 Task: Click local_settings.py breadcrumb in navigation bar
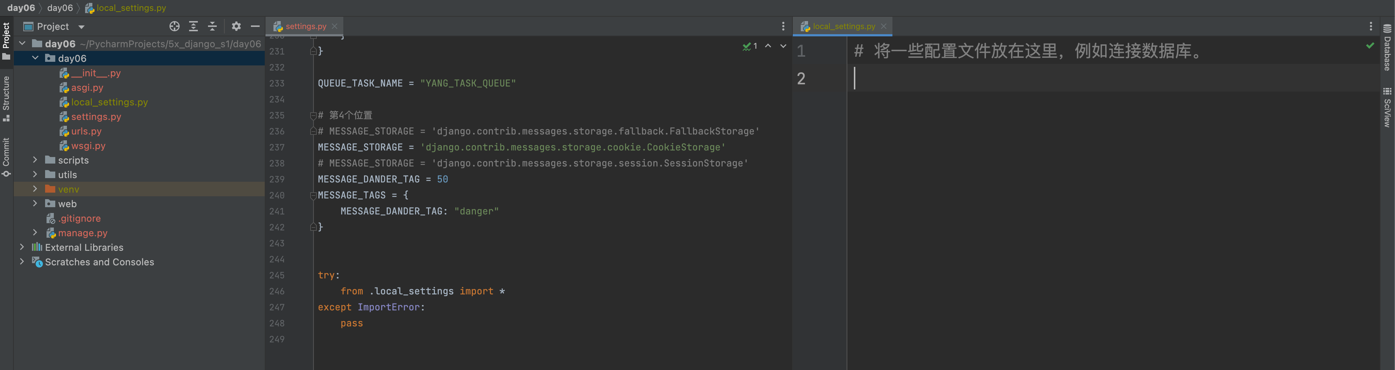[125, 8]
